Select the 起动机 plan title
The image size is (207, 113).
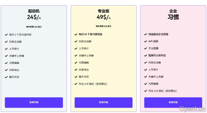coord(34,11)
